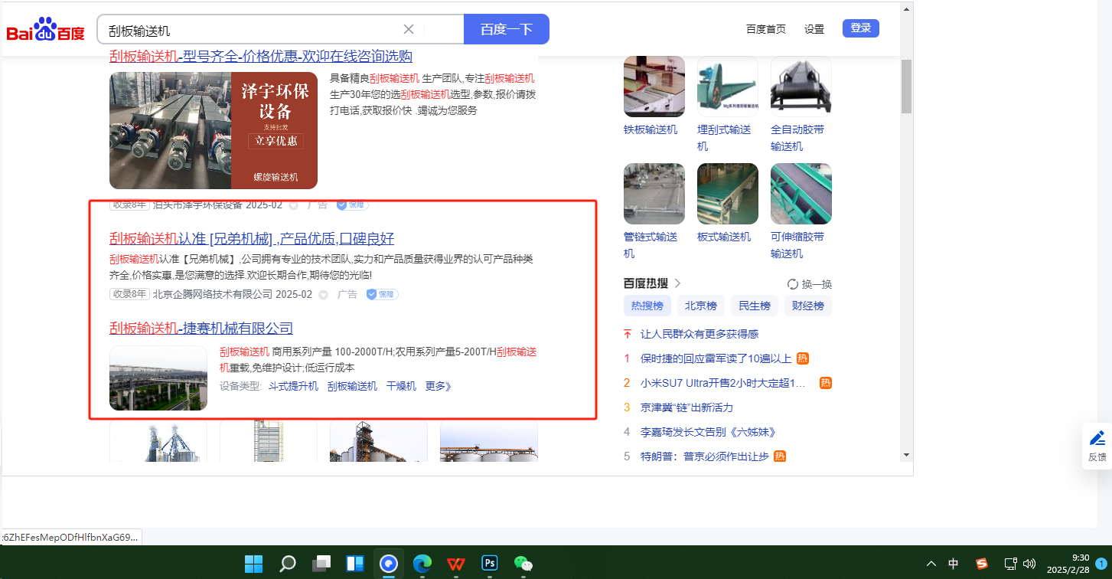1112x579 pixels.
Task: Open the Widgets panel on the taskbar
Action: [x=355, y=564]
